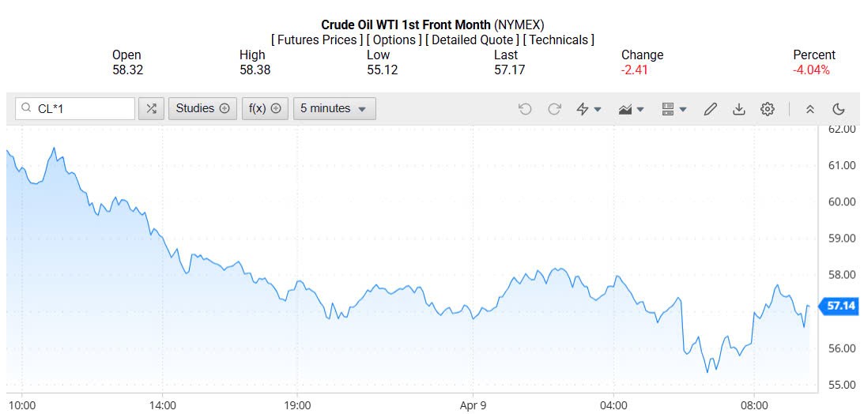Click the compare symbols shuffle icon
This screenshot has height=414, width=864.
tap(151, 108)
